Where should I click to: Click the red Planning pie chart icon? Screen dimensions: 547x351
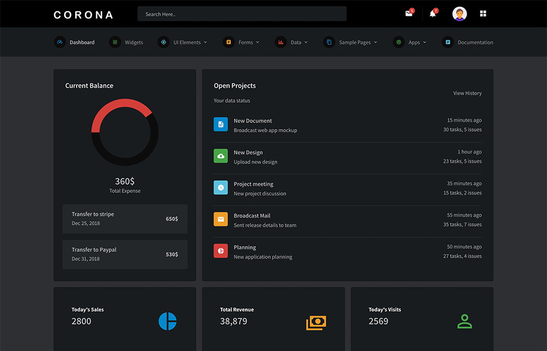220,251
